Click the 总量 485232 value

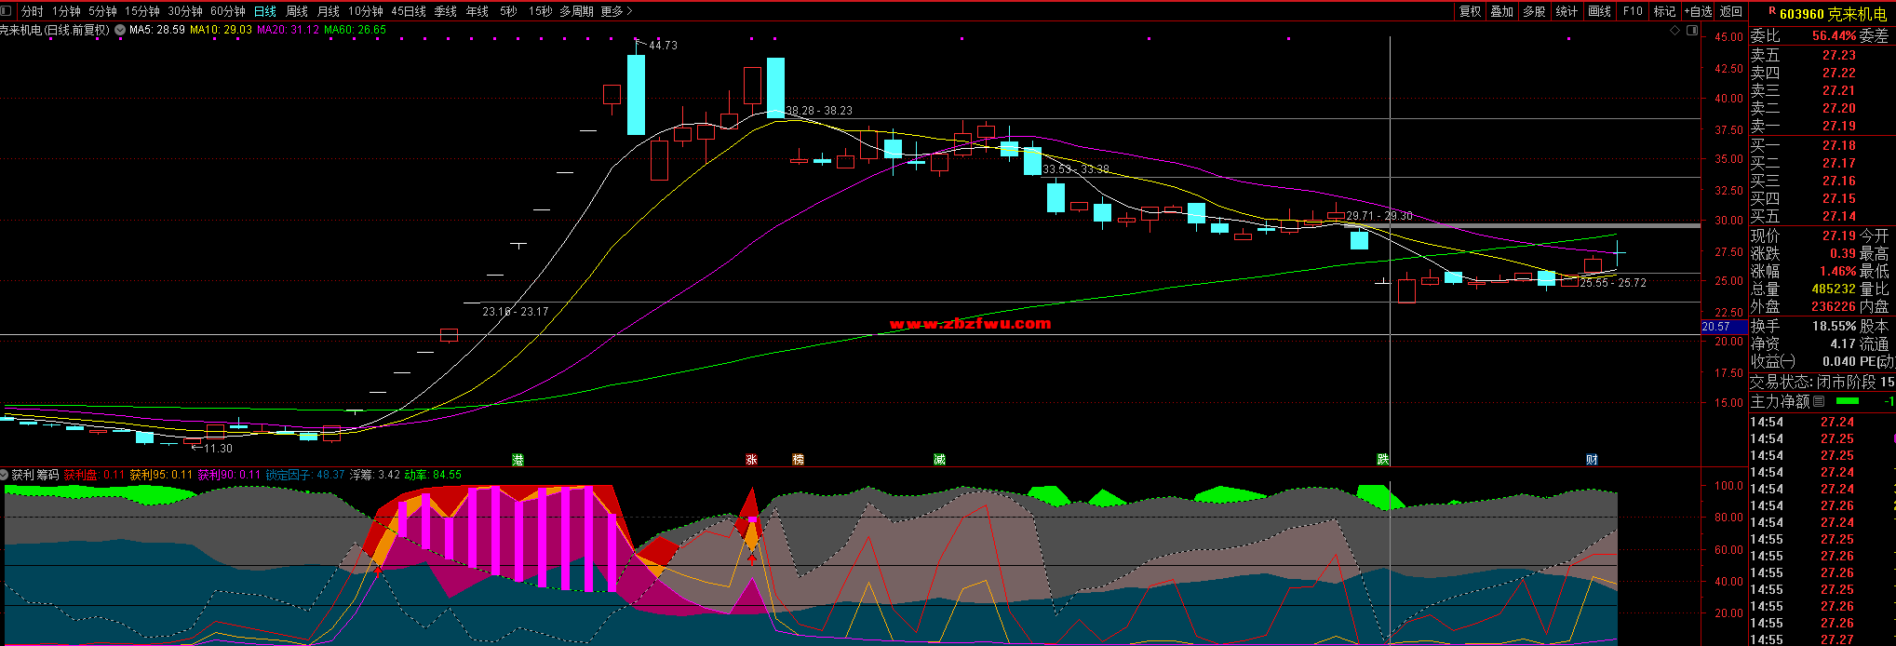click(1834, 289)
